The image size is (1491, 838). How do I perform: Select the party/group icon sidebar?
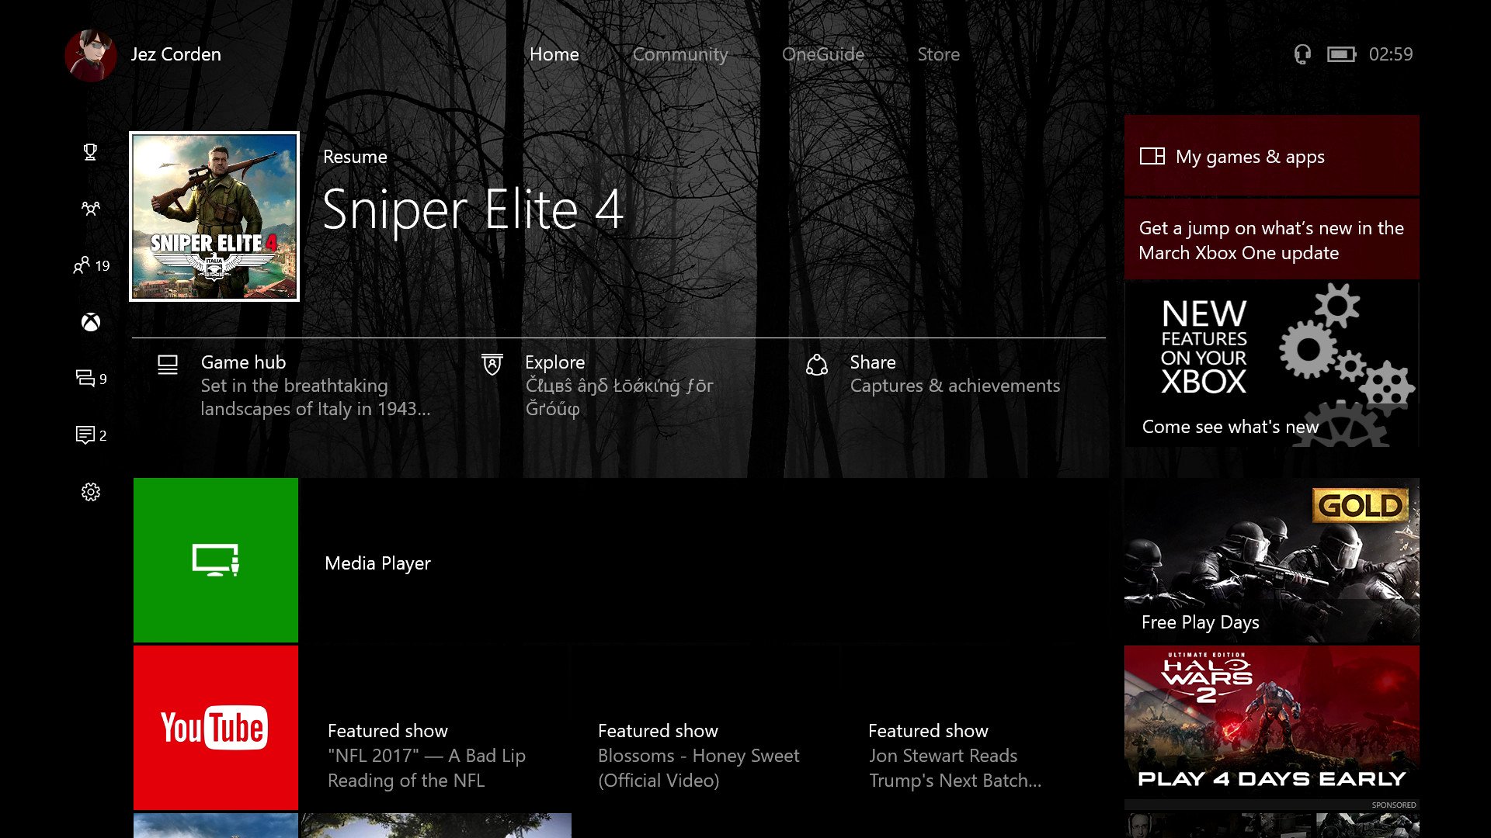click(91, 208)
